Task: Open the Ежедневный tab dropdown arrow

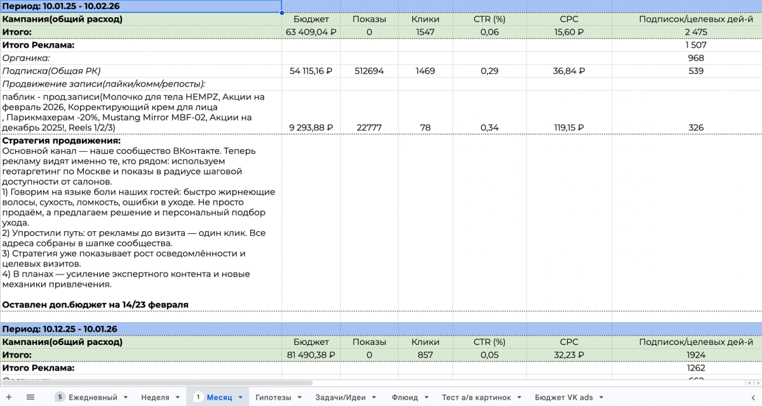Action: [126, 398]
